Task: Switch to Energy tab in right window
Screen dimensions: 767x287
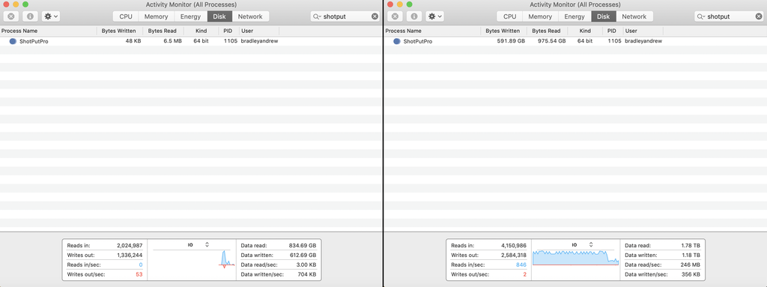Action: [575, 16]
